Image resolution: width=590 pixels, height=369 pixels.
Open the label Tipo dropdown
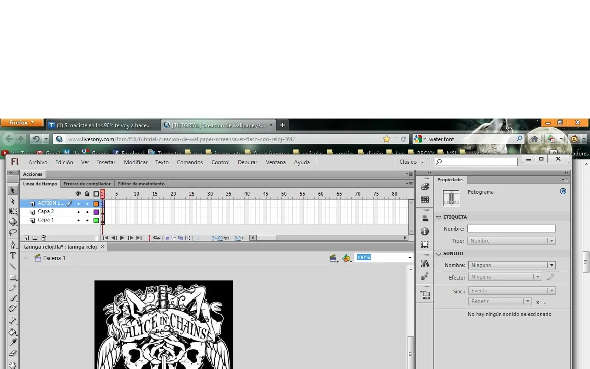512,241
